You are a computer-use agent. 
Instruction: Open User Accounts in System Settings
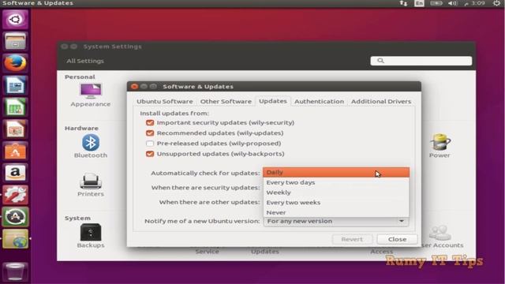coord(442,237)
